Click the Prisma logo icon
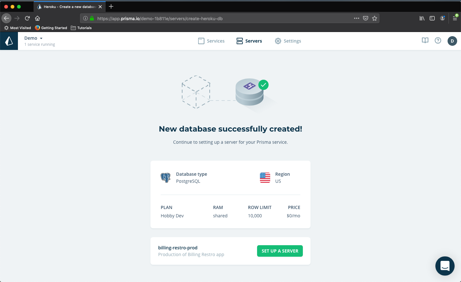The image size is (461, 282). click(x=9, y=41)
